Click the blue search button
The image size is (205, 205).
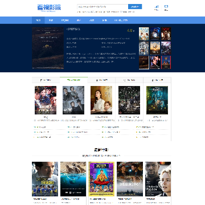(x=135, y=7)
